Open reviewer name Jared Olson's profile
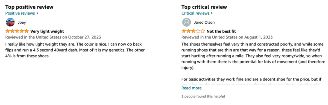 [x=204, y=22]
